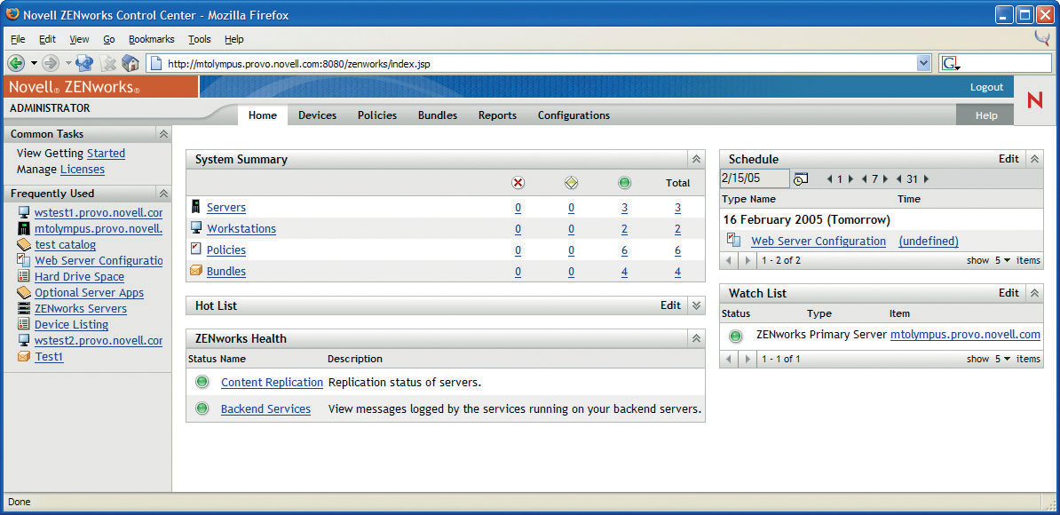This screenshot has height=515, width=1060.
Task: Click the catalog icon beside Optional Server Apps
Action: 24,293
